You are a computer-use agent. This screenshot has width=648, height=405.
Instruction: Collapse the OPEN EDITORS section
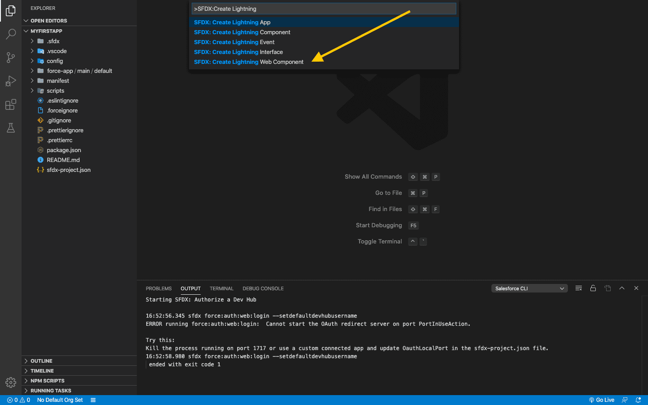79,21
